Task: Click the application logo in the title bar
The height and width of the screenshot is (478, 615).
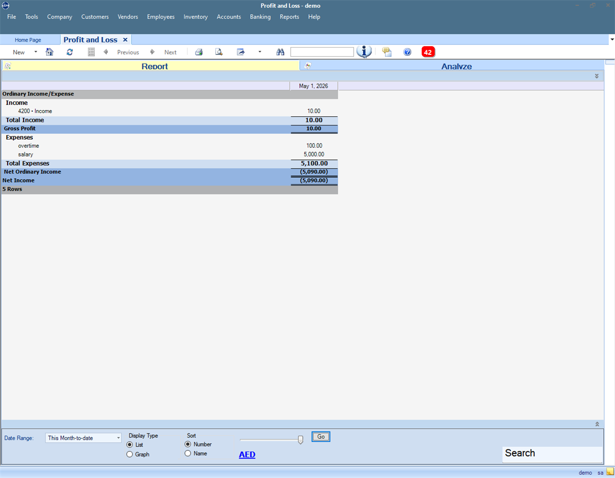Action: click(6, 6)
